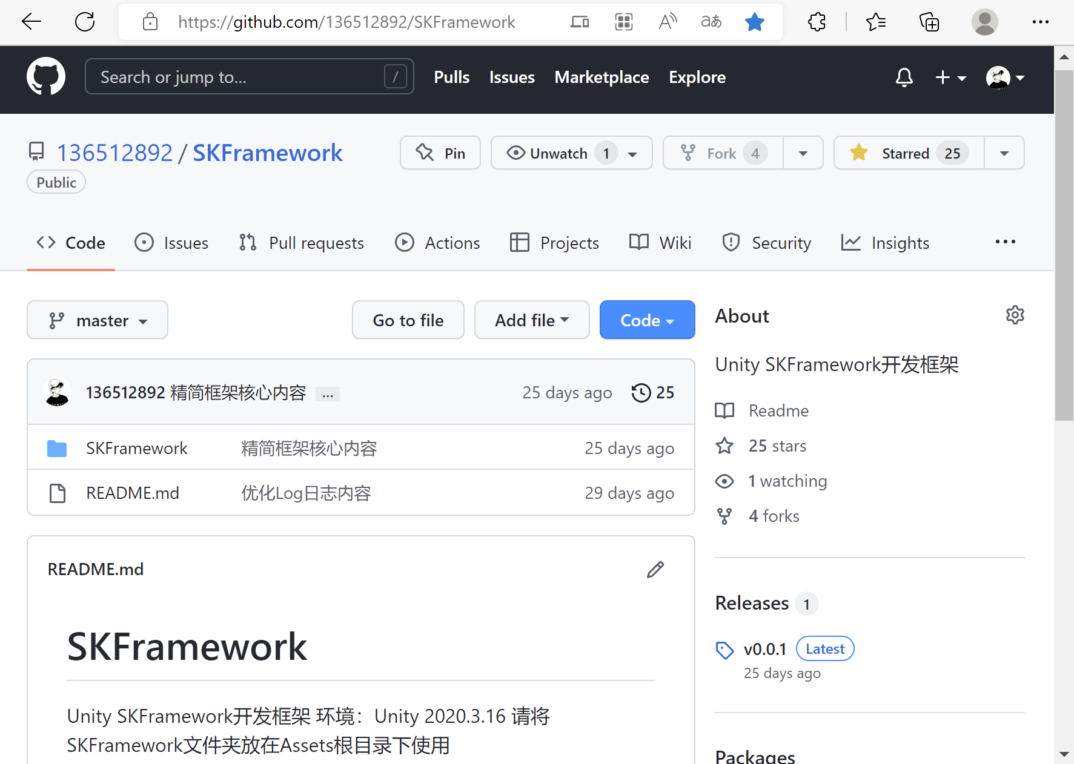This screenshot has width=1074, height=764.
Task: Toggle the Starred button to unstar
Action: point(909,153)
